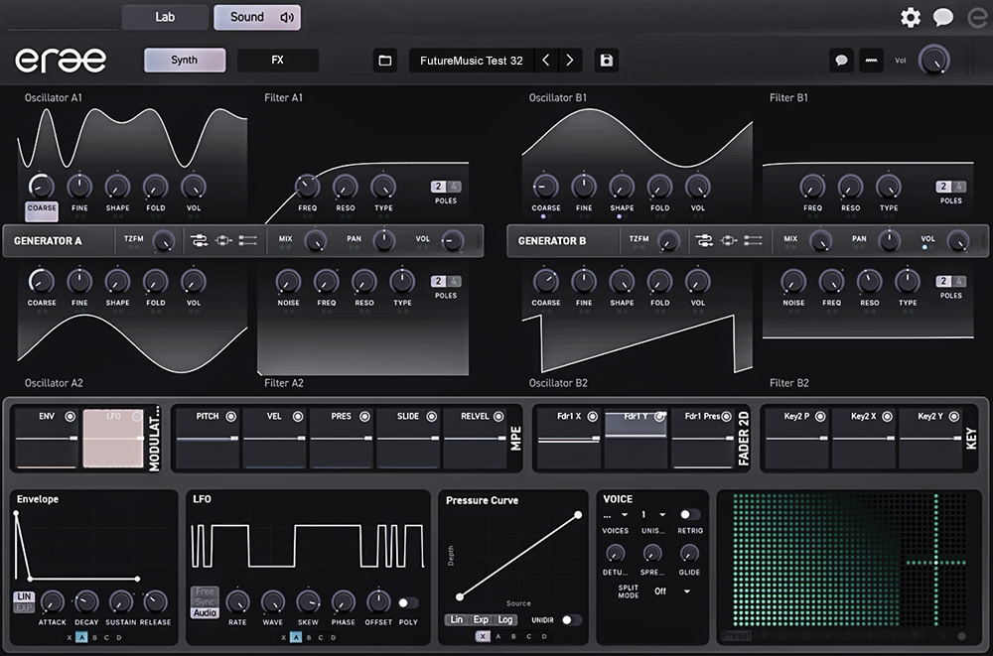Adjust Generator A TZFM knob
This screenshot has height=656, width=993.
coord(164,240)
